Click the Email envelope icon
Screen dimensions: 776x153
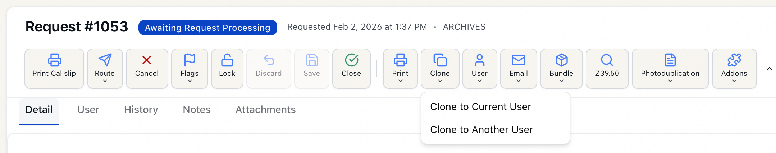point(519,60)
